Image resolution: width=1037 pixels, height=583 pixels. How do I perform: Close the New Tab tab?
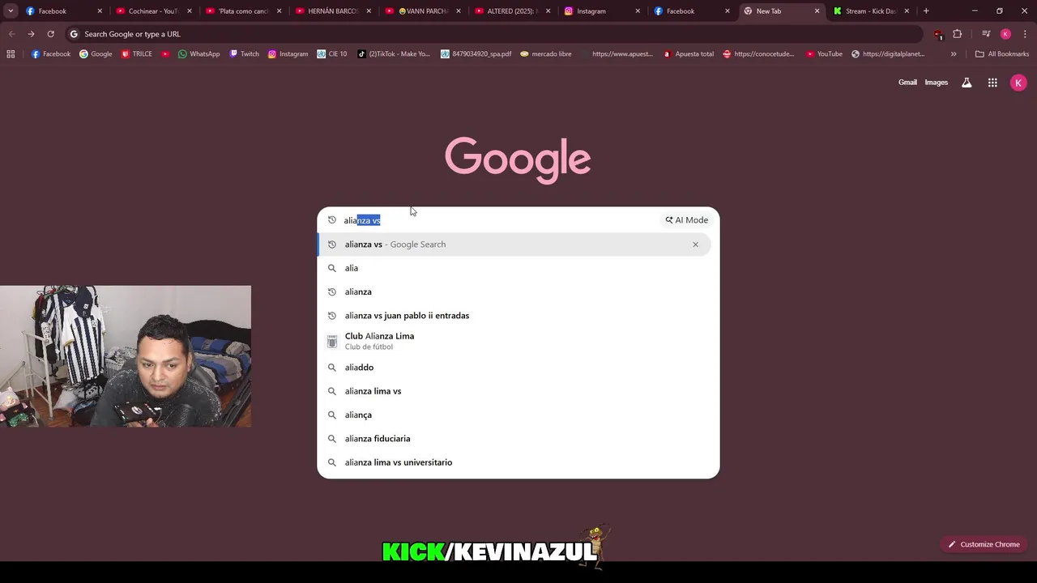pyautogui.click(x=817, y=11)
